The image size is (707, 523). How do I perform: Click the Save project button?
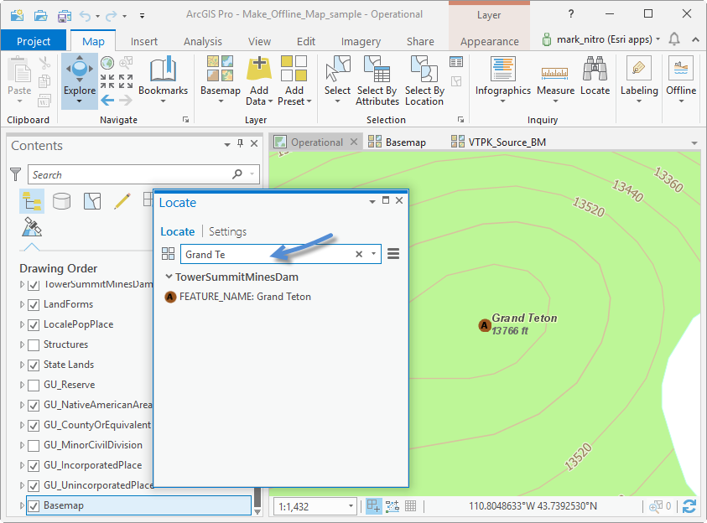point(64,16)
